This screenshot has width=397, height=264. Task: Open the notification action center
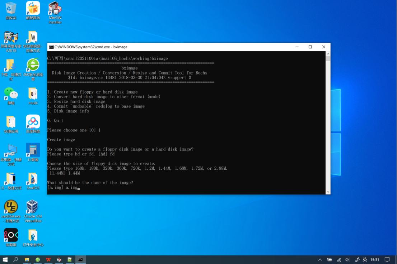pyautogui.click(x=387, y=259)
